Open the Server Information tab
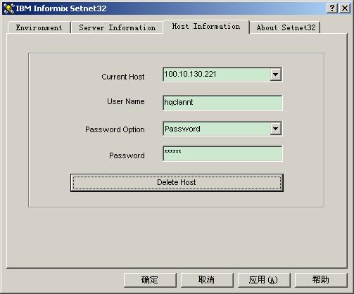The height and width of the screenshot is (294, 354). [x=118, y=27]
